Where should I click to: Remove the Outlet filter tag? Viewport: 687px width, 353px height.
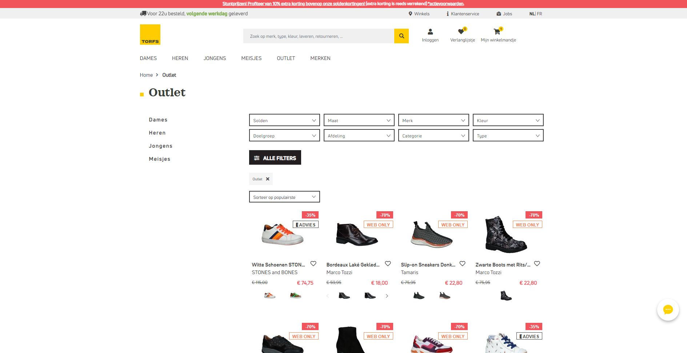pyautogui.click(x=268, y=179)
